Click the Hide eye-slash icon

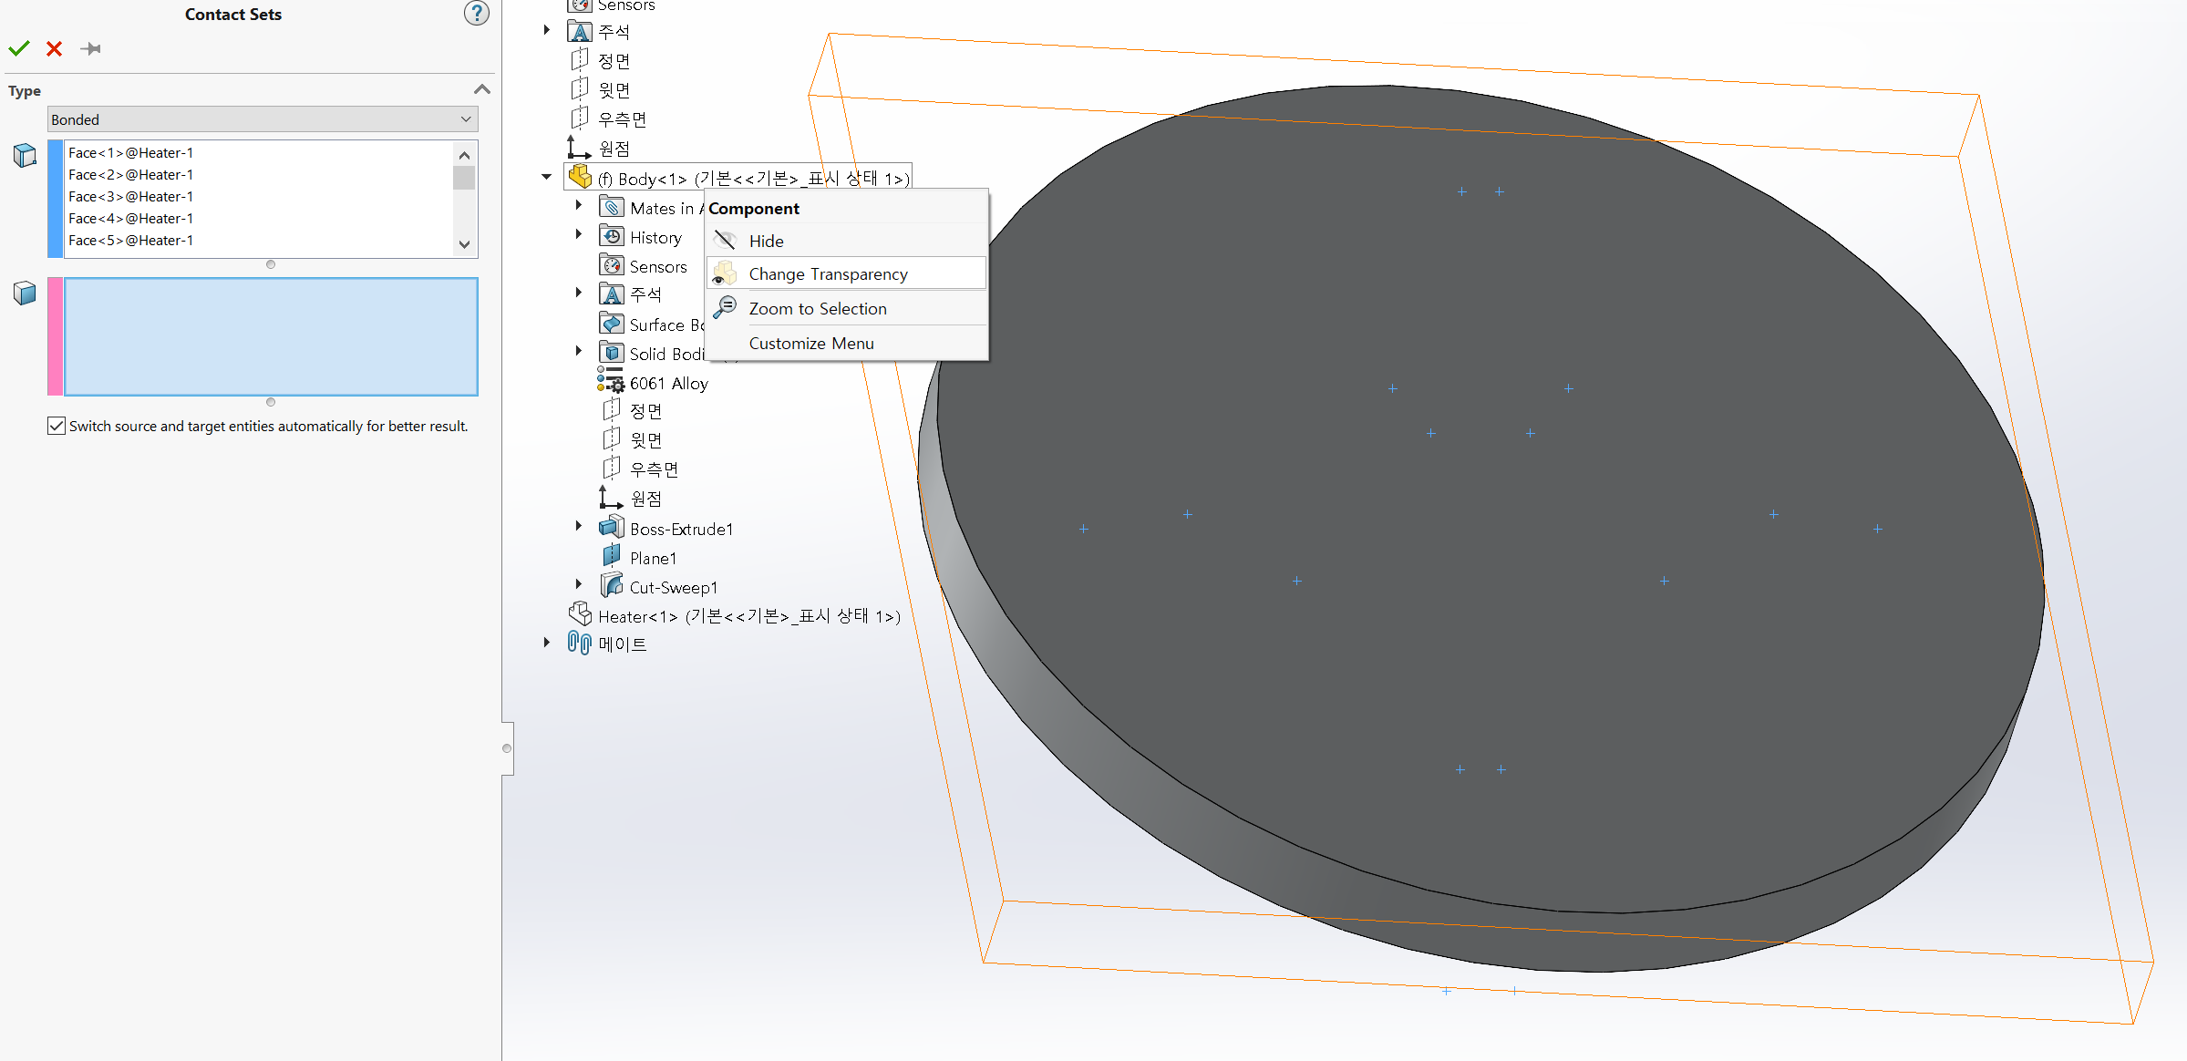click(x=726, y=241)
